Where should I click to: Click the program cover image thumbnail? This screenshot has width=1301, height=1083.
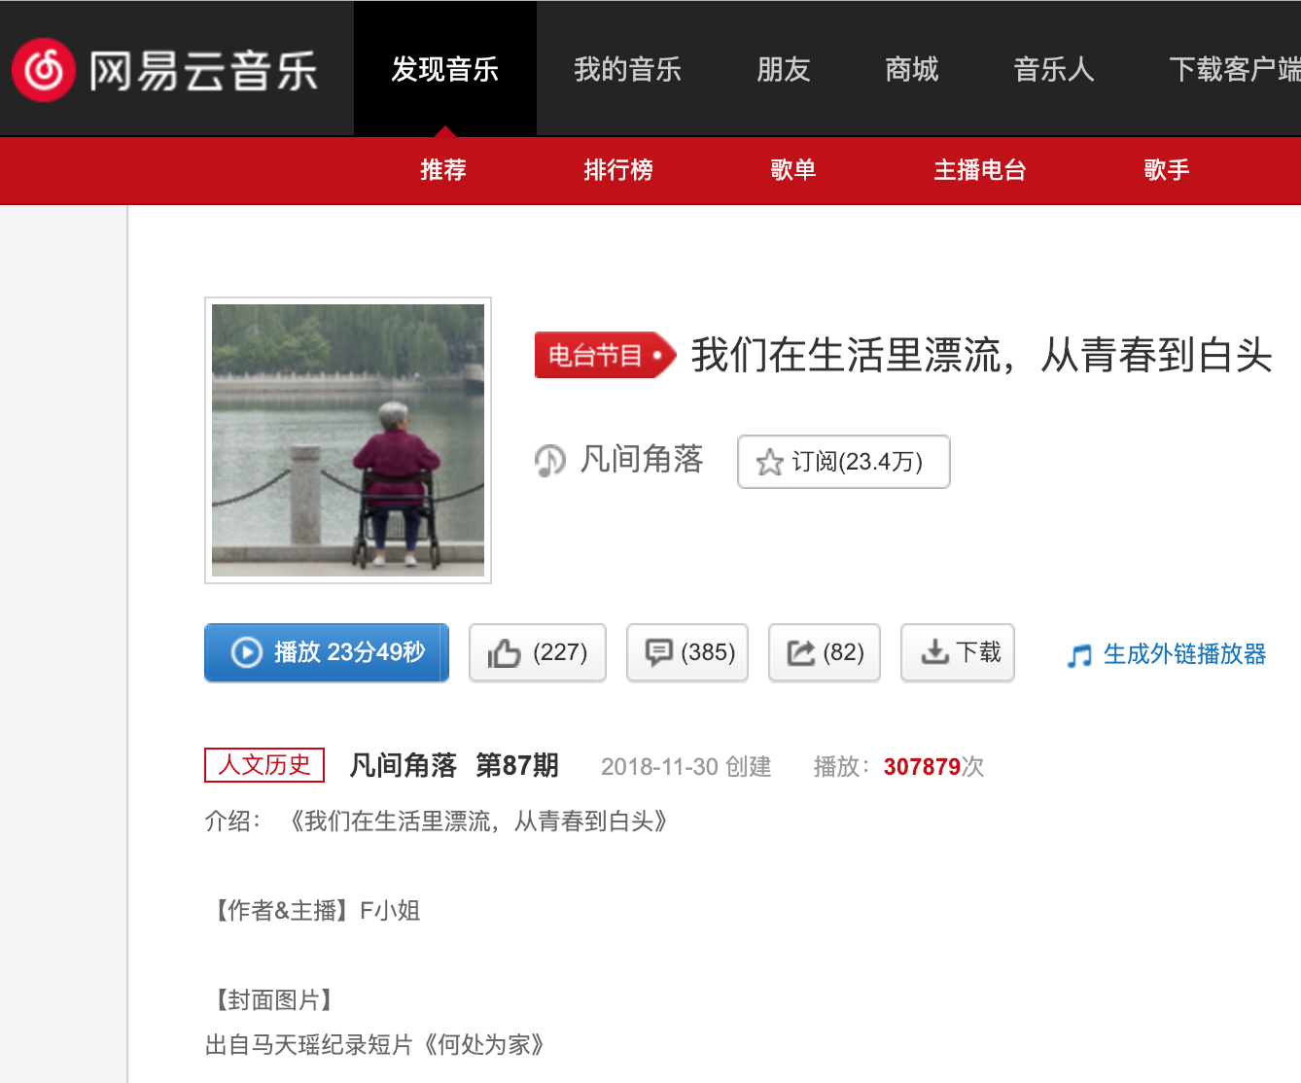[348, 440]
